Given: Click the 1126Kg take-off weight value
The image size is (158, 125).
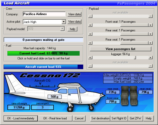Looking at the screenshot, I should [19, 107].
